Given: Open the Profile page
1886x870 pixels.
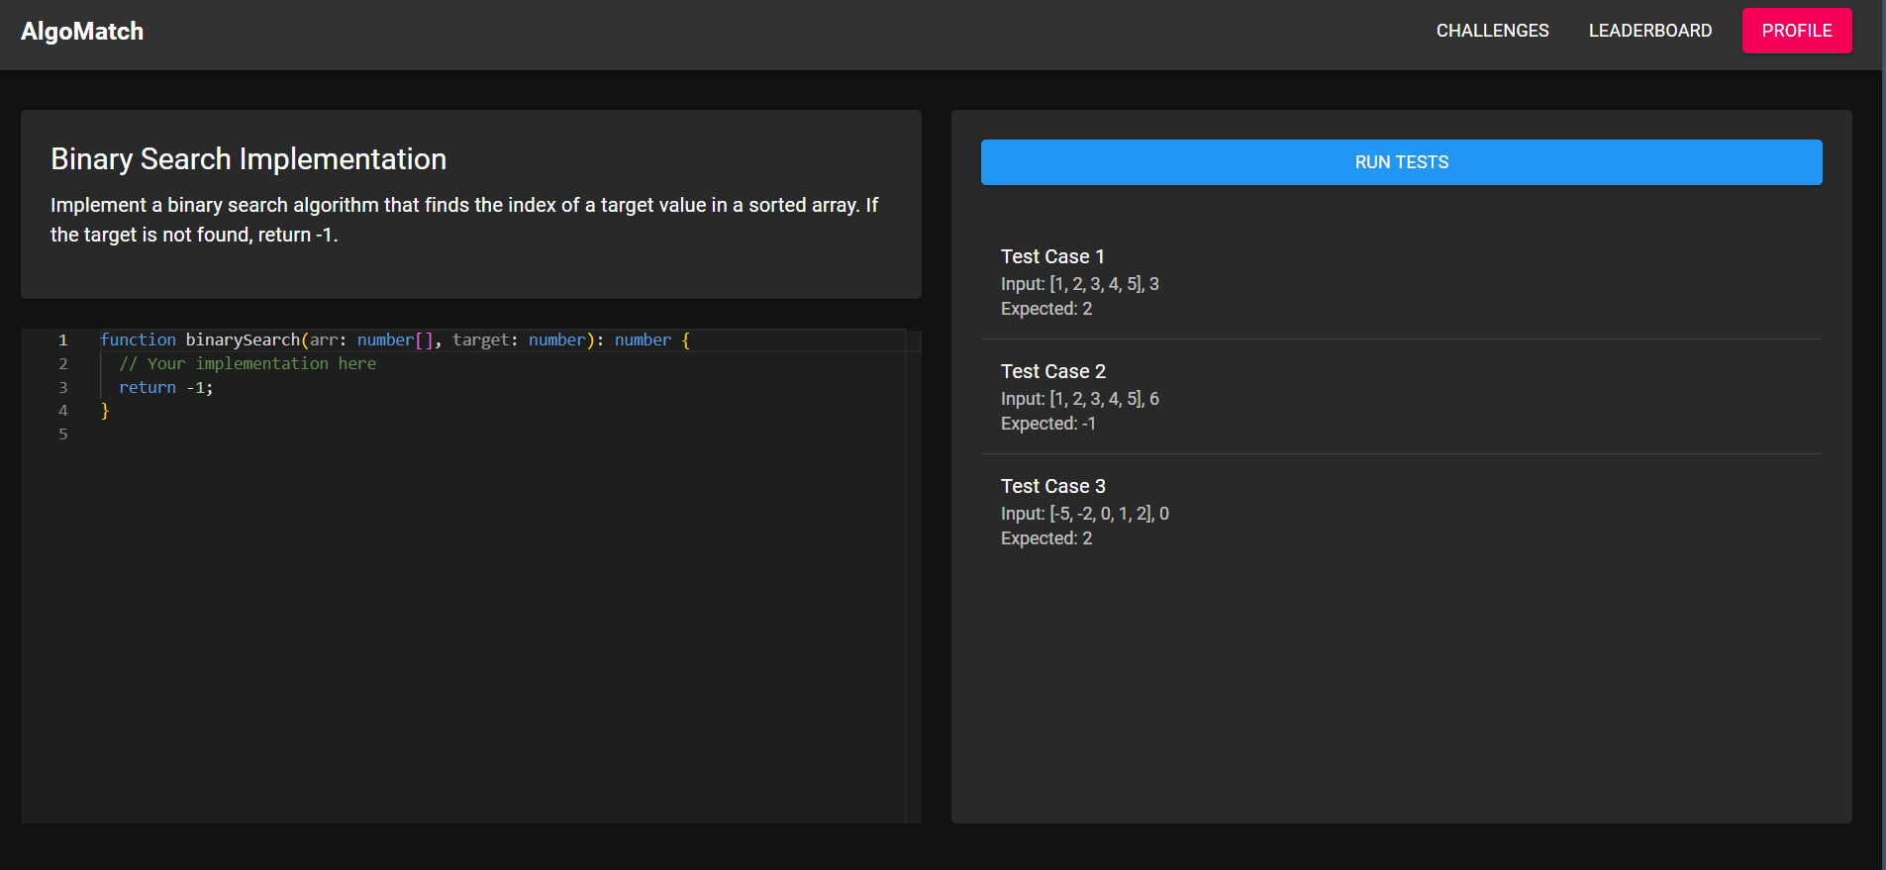Looking at the screenshot, I should point(1796,31).
